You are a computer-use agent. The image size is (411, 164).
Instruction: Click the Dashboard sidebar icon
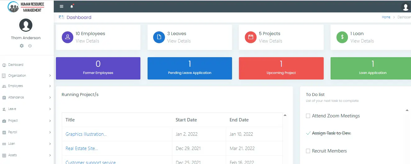click(4, 65)
